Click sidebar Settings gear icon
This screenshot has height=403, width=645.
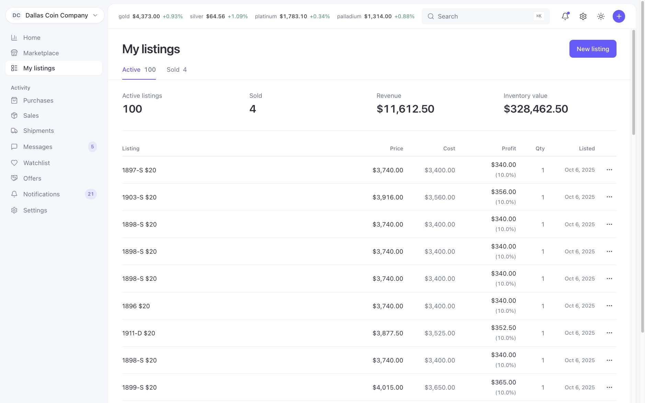pyautogui.click(x=14, y=210)
